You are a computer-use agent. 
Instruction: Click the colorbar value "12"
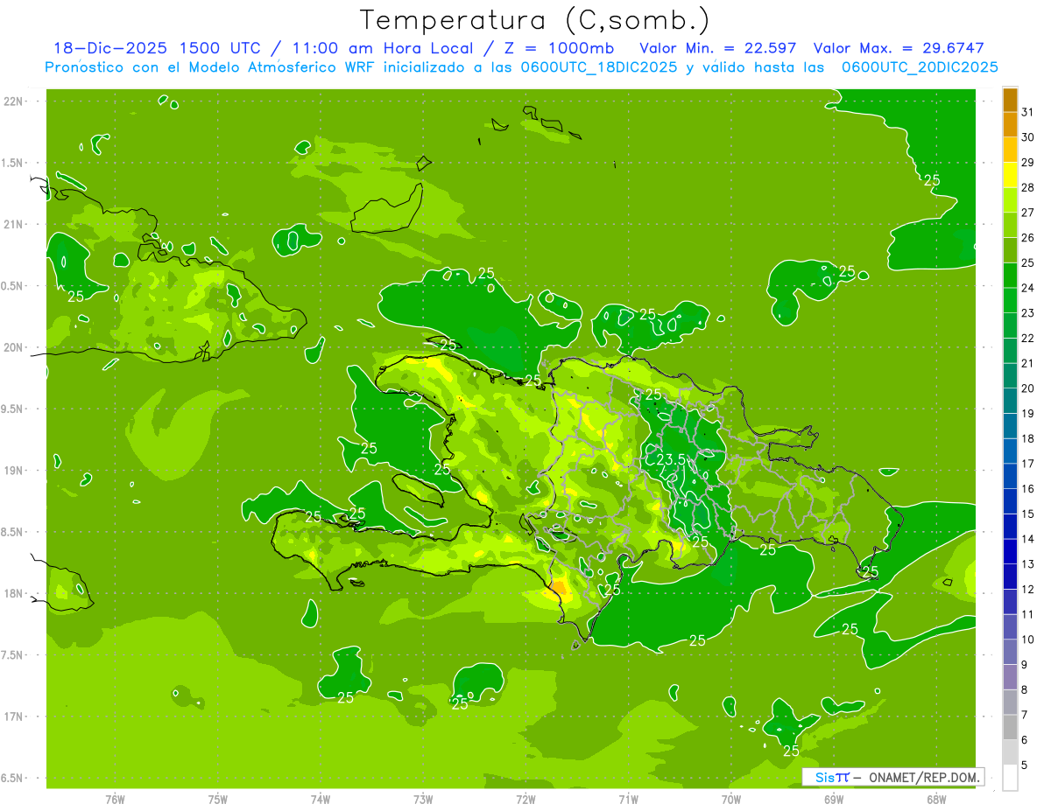(1028, 589)
